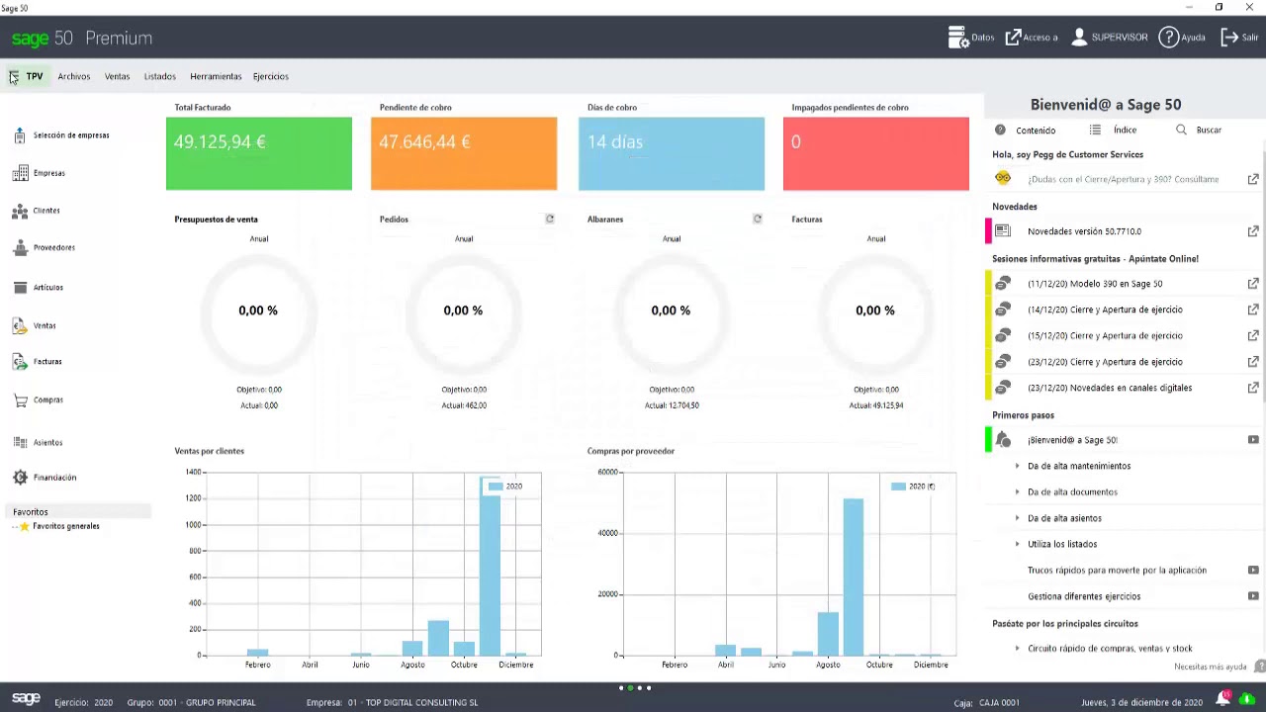Open Novedades versión 50.7710.0 link
1266x712 pixels.
pos(1084,231)
